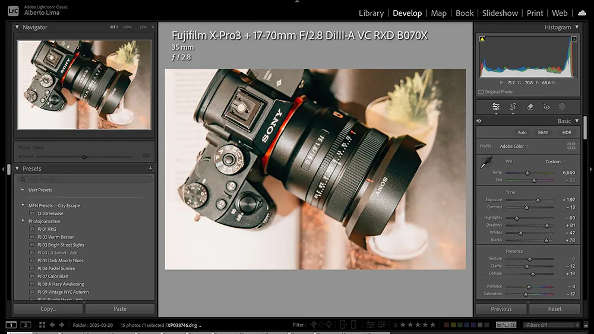Screen dimensions: 594x334
Task: Select the Masking tool circle icon
Action: click(x=562, y=107)
